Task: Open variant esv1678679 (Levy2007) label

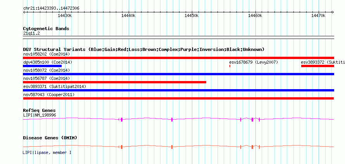Action: pos(254,62)
